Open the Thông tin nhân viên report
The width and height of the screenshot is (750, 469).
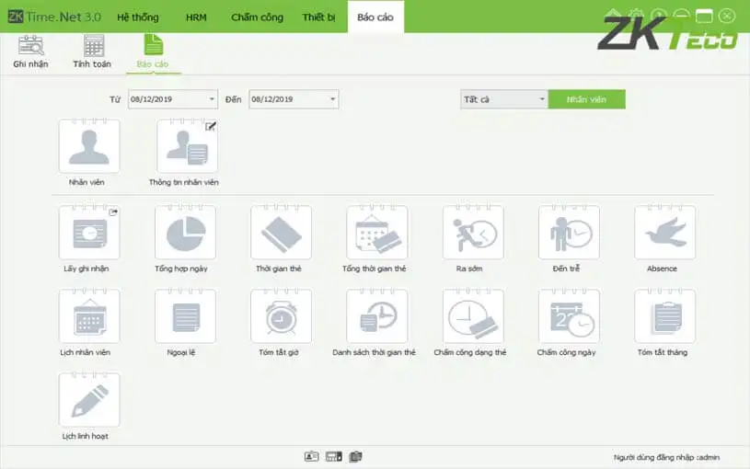tap(187, 146)
